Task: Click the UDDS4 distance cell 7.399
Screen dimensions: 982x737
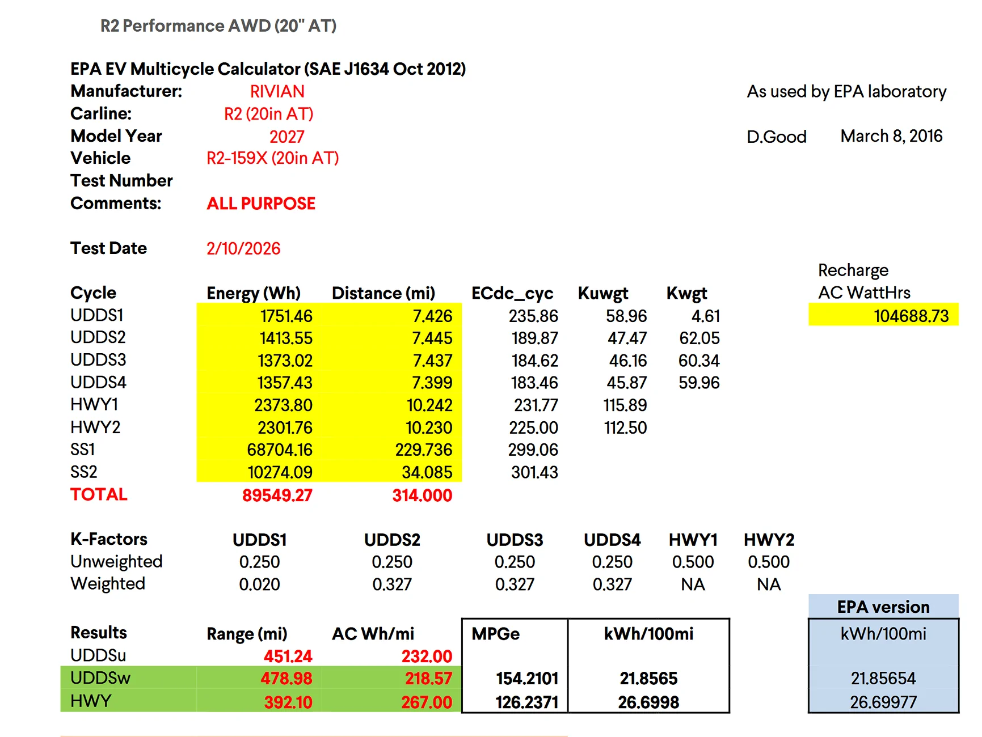Action: point(393,383)
